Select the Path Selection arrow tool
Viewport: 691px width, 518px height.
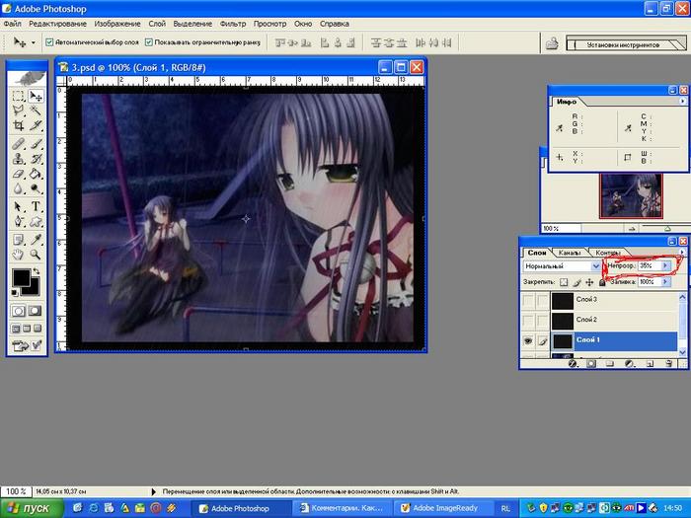pyautogui.click(x=18, y=206)
